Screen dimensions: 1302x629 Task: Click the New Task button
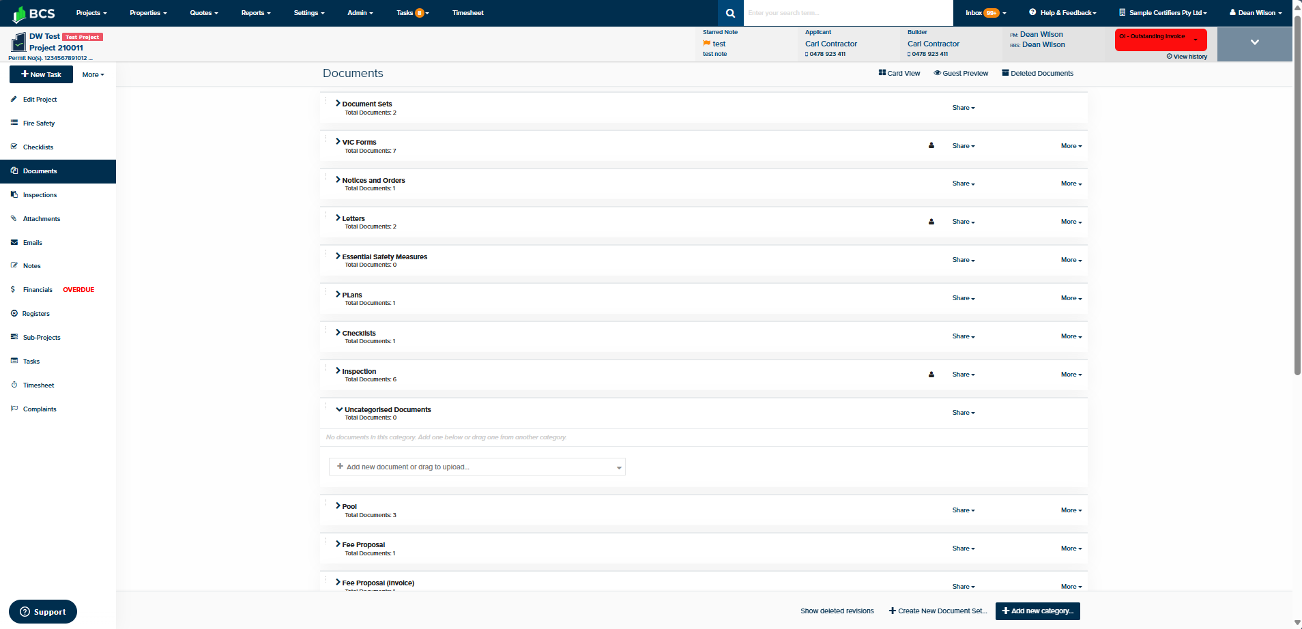pyautogui.click(x=41, y=74)
